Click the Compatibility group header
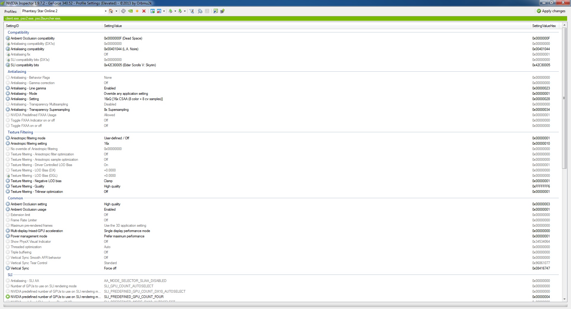The height and width of the screenshot is (309, 571). click(18, 32)
